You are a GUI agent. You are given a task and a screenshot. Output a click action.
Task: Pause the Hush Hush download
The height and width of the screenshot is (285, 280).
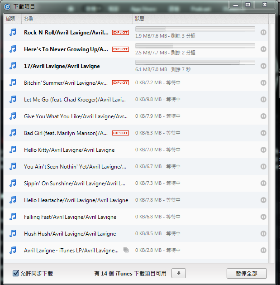click(263, 233)
